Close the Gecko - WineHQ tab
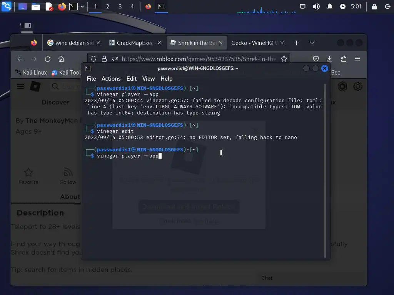394x295 pixels. coord(282,43)
